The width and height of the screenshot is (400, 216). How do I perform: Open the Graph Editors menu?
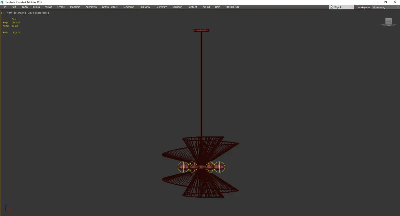110,7
